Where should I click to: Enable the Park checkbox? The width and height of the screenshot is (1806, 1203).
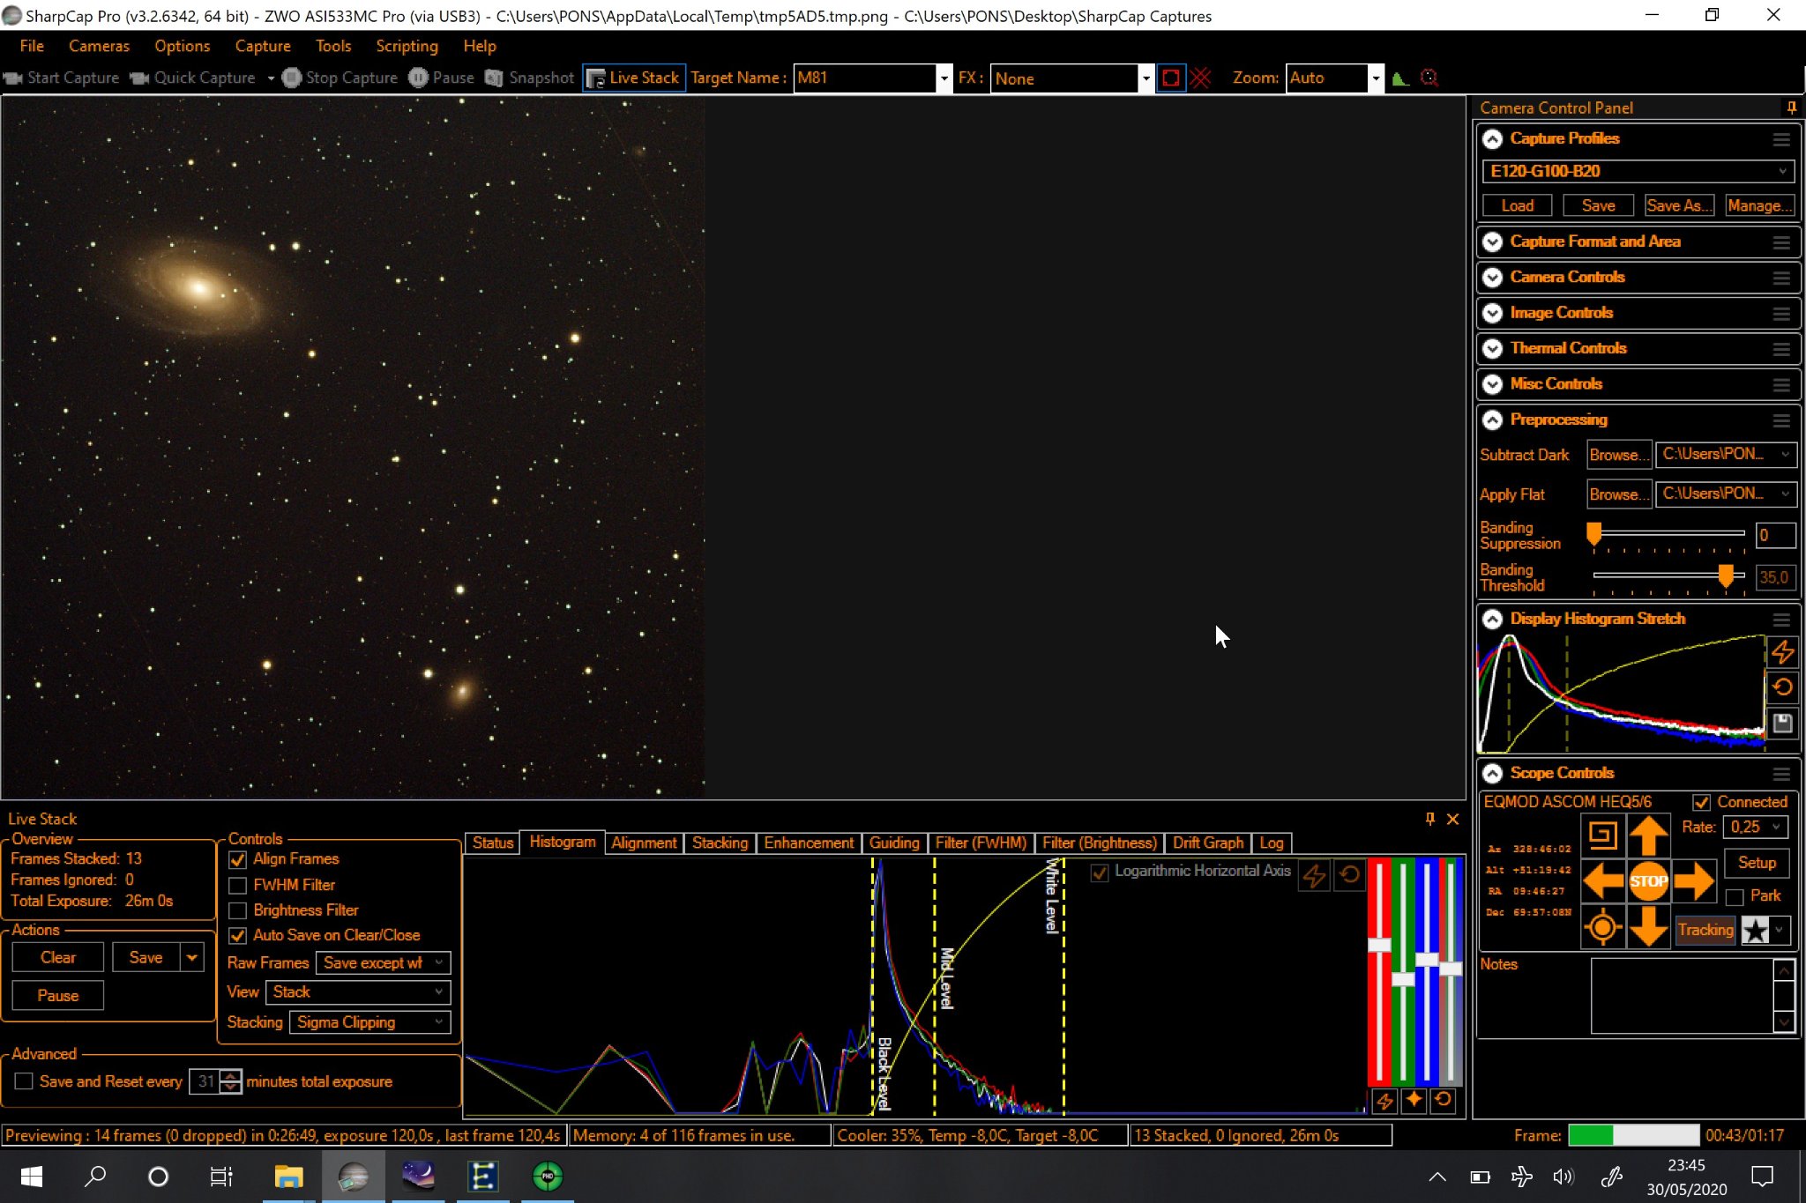point(1735,896)
